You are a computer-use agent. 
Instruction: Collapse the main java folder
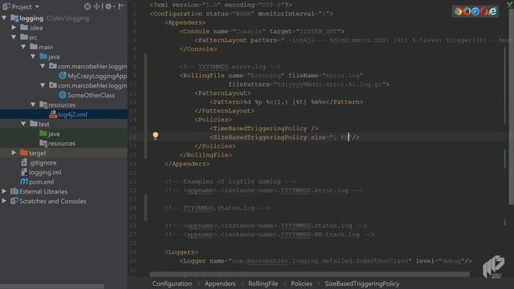(x=33, y=56)
